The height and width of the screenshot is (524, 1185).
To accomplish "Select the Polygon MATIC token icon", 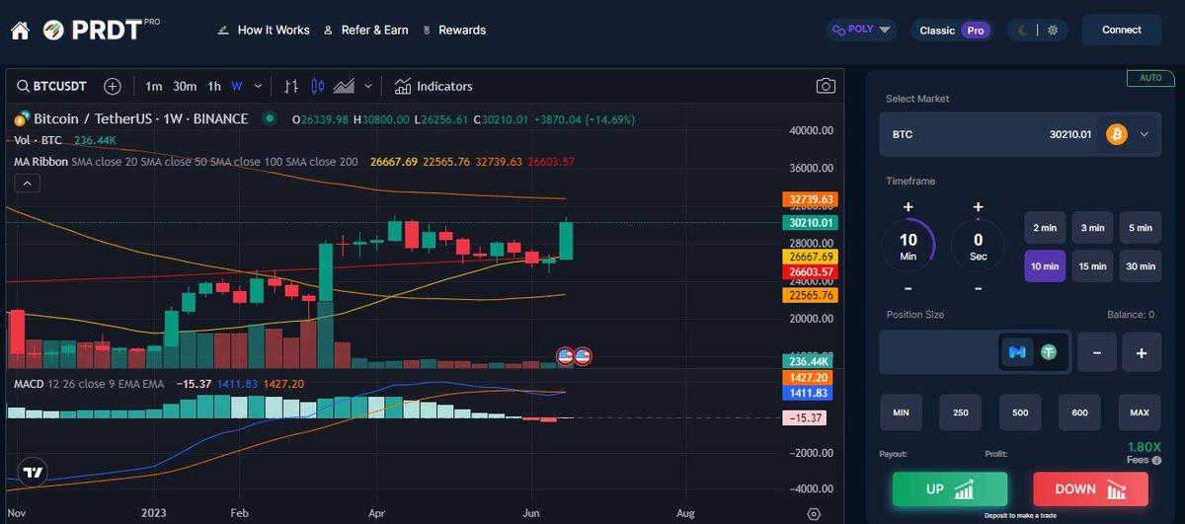I will click(1018, 351).
